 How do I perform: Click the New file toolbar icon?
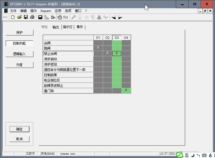coord(13,17)
